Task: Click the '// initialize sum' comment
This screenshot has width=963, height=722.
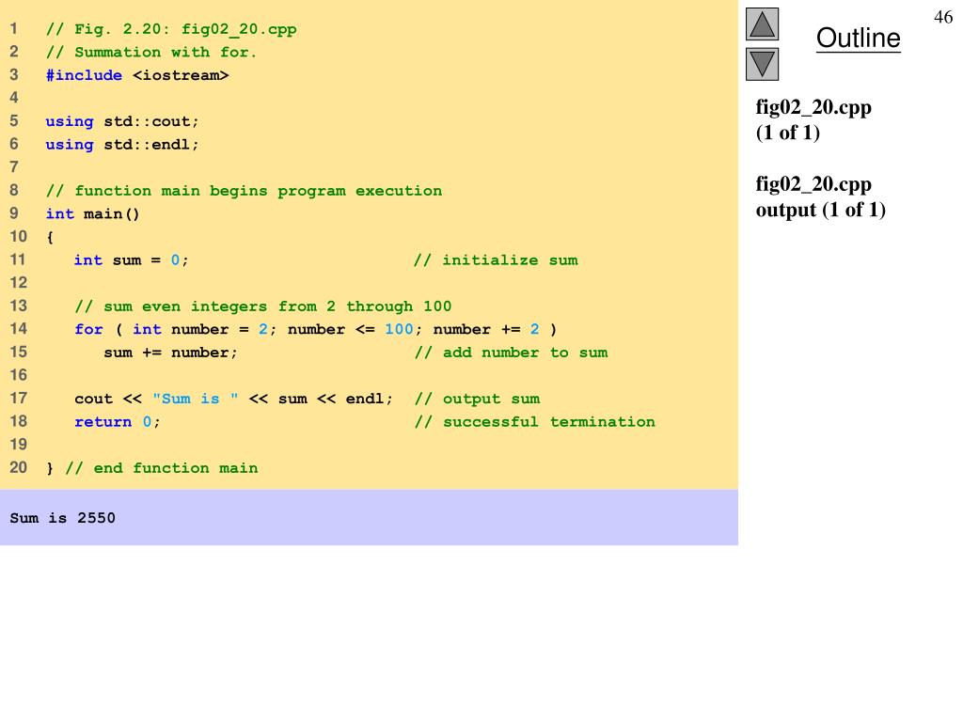Action: 496,260
